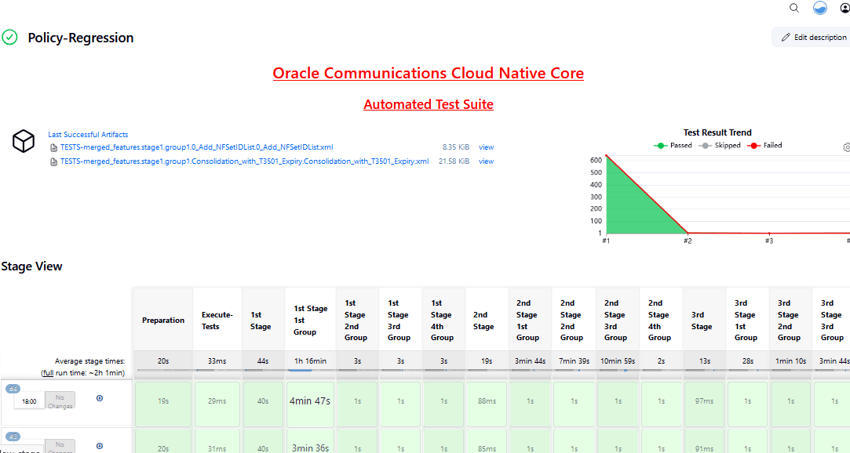Click the Execute-Tests column header
This screenshot has height=453, width=850.
(217, 321)
